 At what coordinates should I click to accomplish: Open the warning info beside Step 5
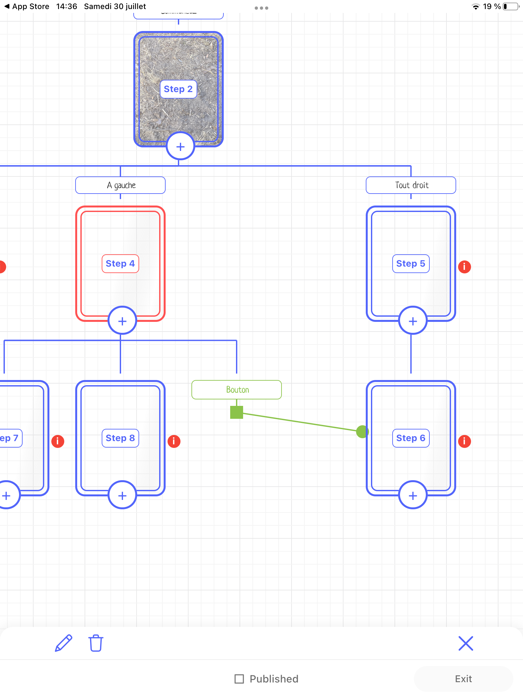click(464, 267)
